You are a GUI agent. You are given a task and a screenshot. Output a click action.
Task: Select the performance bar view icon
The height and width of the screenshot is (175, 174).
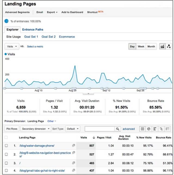[x=155, y=129]
